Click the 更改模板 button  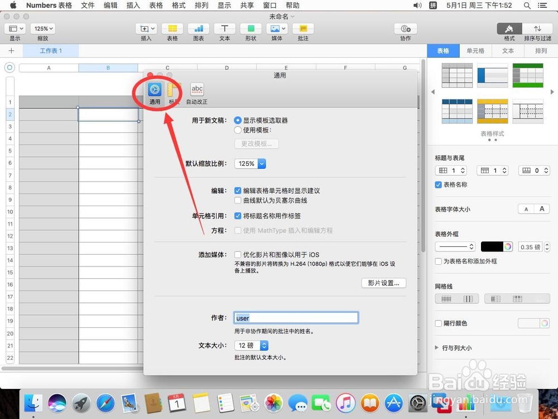(x=256, y=144)
